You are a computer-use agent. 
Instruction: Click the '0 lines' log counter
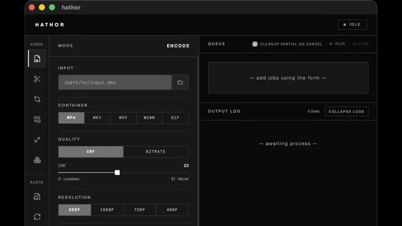(x=314, y=111)
